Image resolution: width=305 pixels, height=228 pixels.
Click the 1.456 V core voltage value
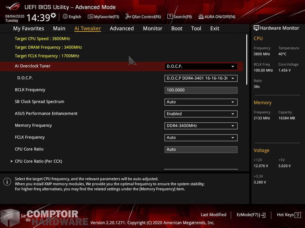click(x=284, y=70)
